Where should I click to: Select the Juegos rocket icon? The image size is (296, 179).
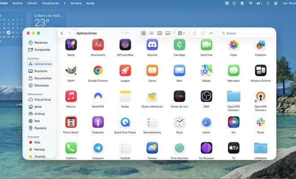click(x=125, y=70)
